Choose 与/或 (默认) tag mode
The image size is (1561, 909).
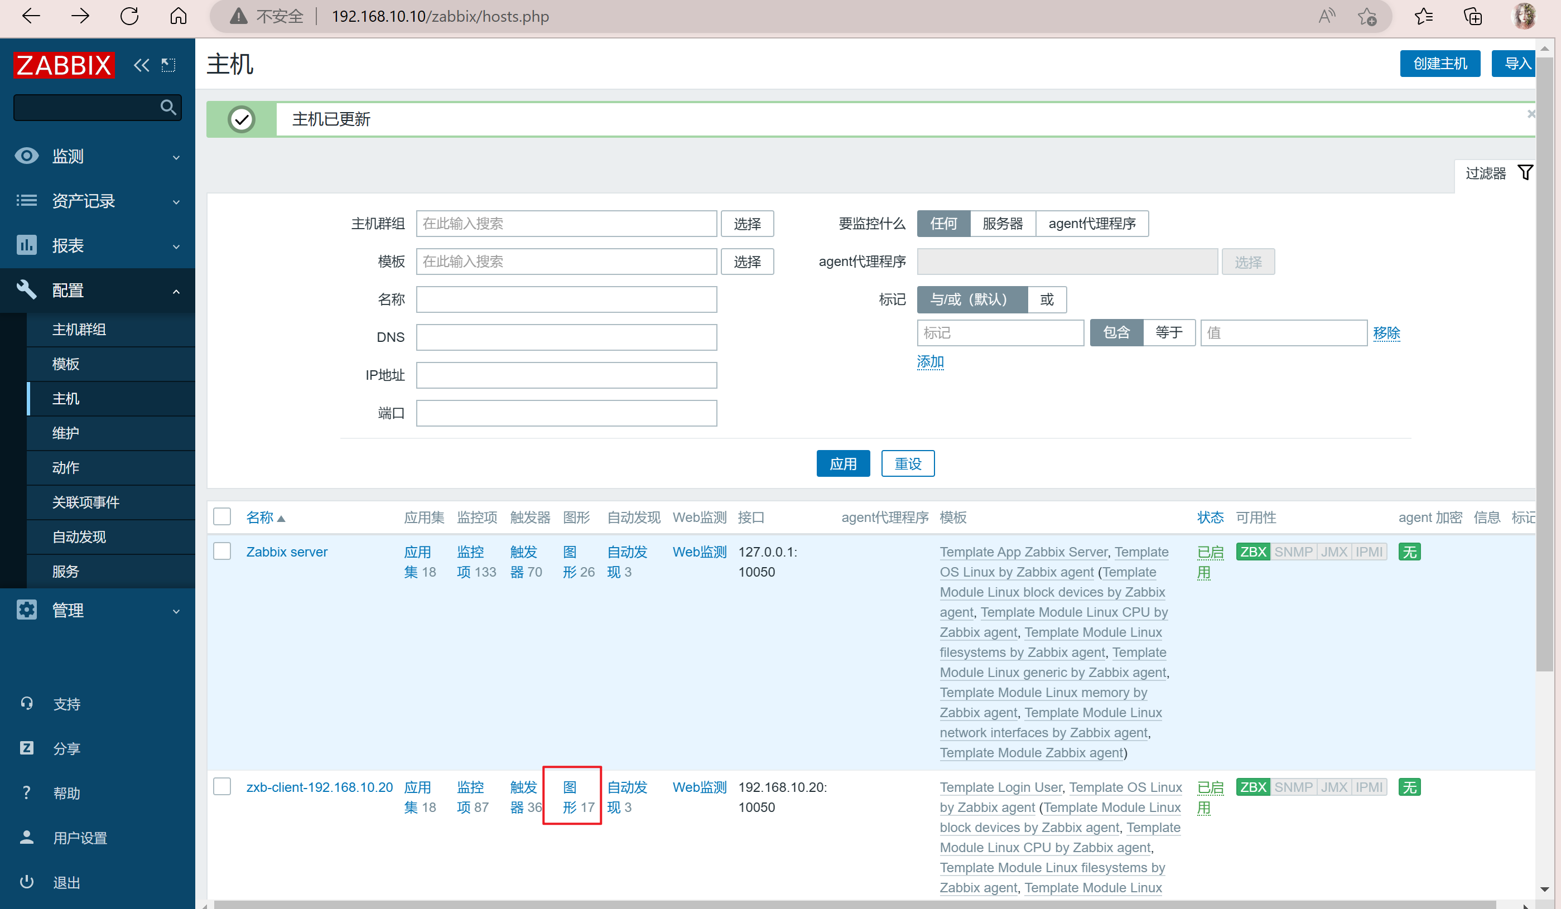[x=972, y=299]
